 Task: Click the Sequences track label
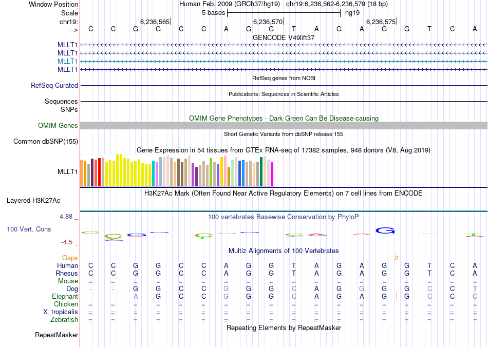pyautogui.click(x=61, y=101)
